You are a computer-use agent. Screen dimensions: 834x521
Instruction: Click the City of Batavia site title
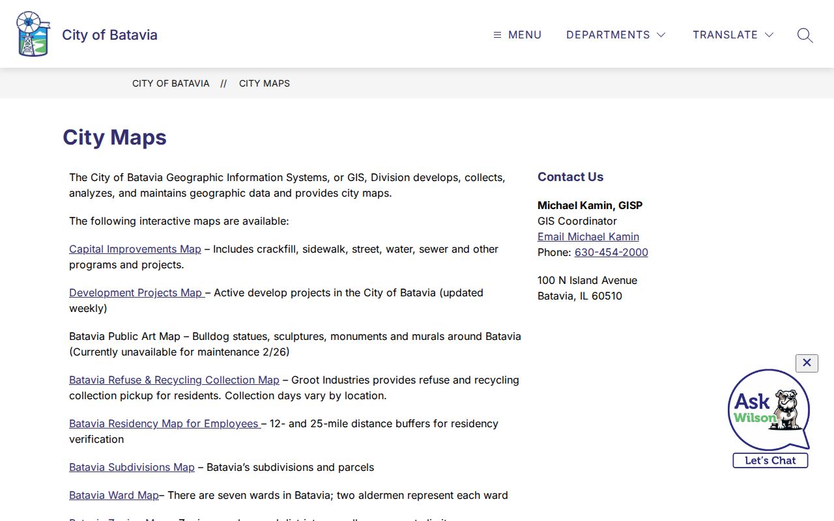[109, 35]
